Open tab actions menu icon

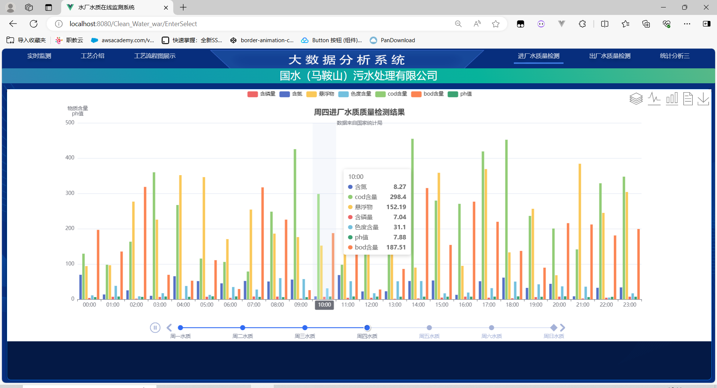(x=49, y=7)
